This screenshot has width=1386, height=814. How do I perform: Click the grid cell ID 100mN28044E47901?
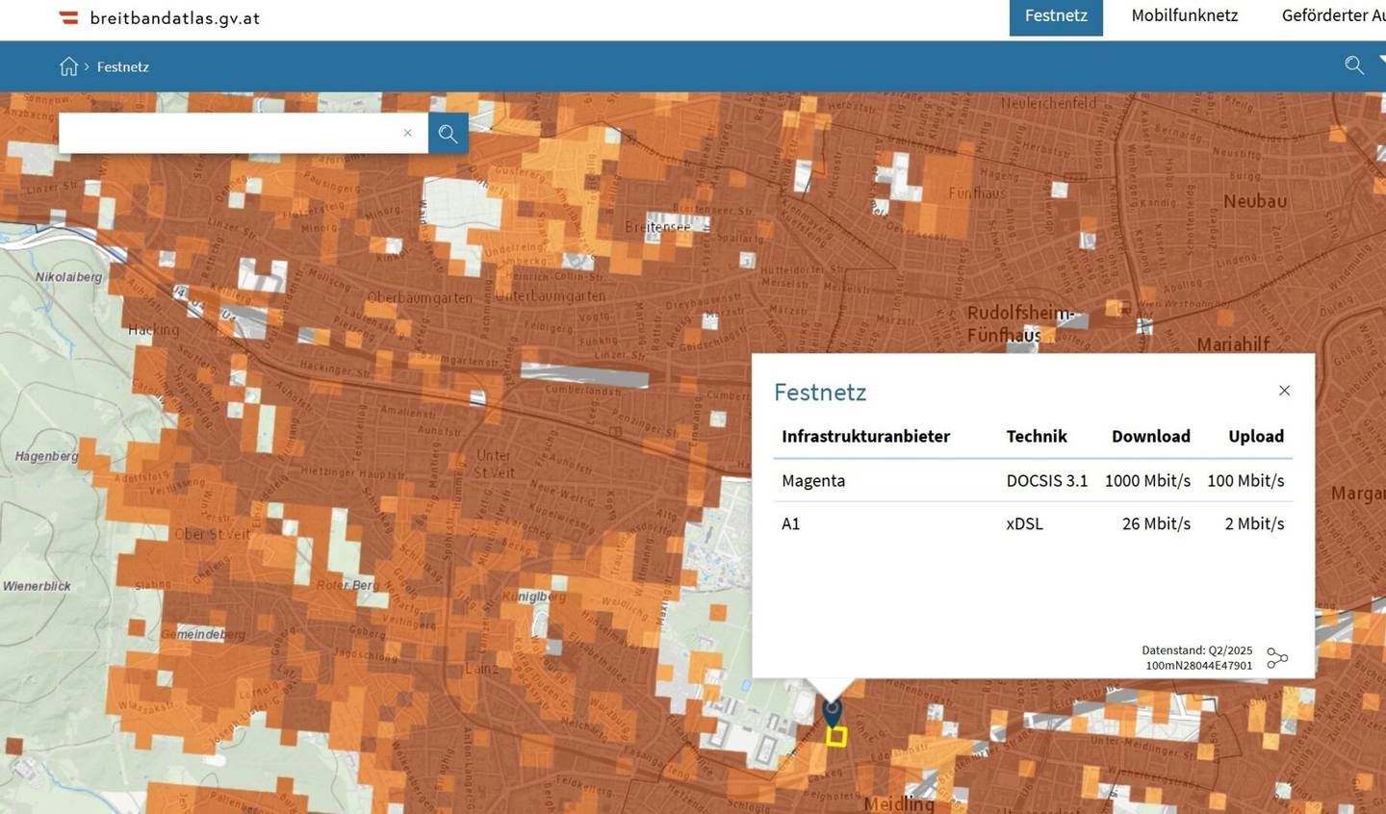pos(1199,665)
